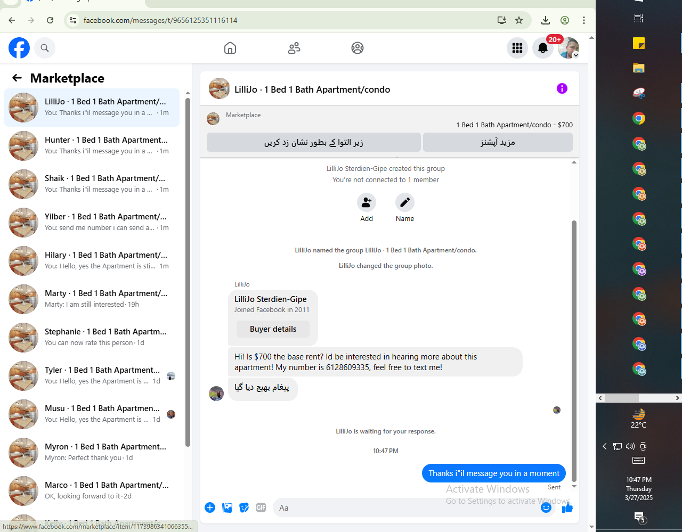Viewport: 682px width, 532px height.
Task: Attach a photo with the image icon
Action: pyautogui.click(x=227, y=508)
